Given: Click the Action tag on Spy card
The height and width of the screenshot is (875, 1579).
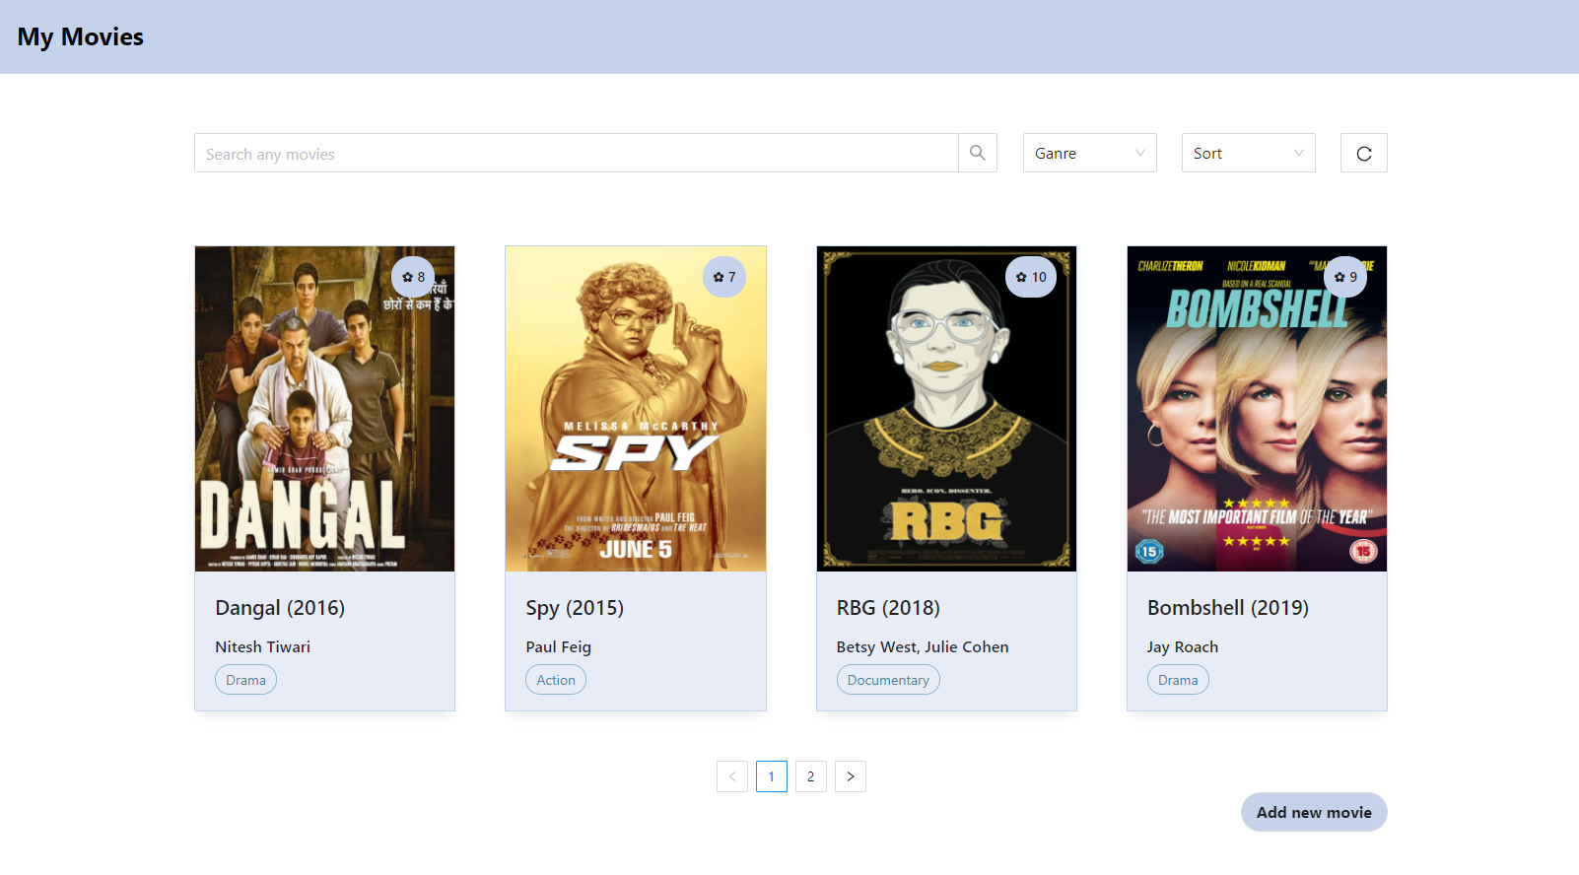Looking at the screenshot, I should pyautogui.click(x=556, y=680).
